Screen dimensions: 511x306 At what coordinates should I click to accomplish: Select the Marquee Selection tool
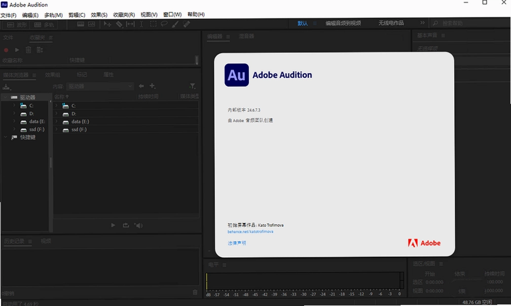(153, 24)
